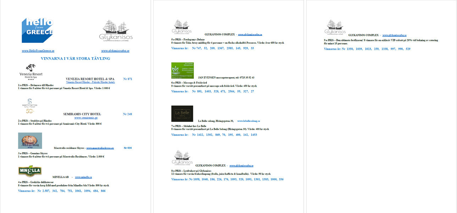
Task: Click the Glykanisos ship logo above VINNARNA heading
Action: pos(116,31)
